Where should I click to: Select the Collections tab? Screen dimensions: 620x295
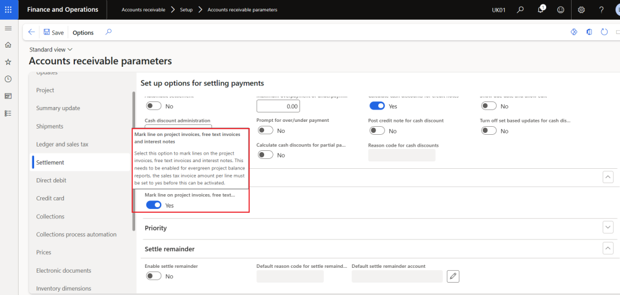[x=50, y=216]
